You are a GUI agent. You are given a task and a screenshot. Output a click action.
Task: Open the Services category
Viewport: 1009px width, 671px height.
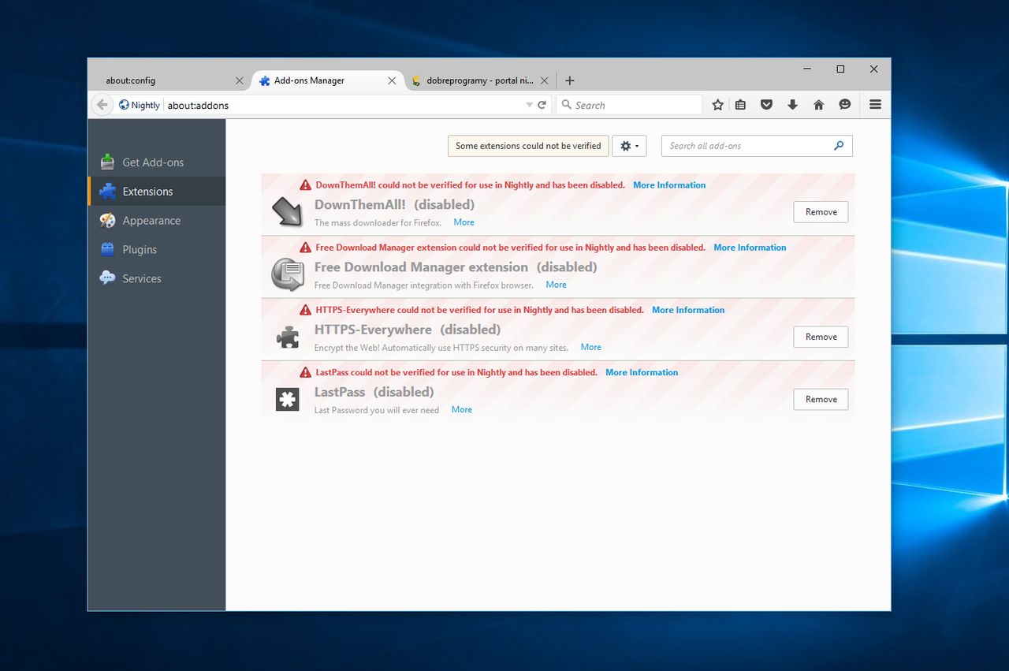tap(157, 278)
